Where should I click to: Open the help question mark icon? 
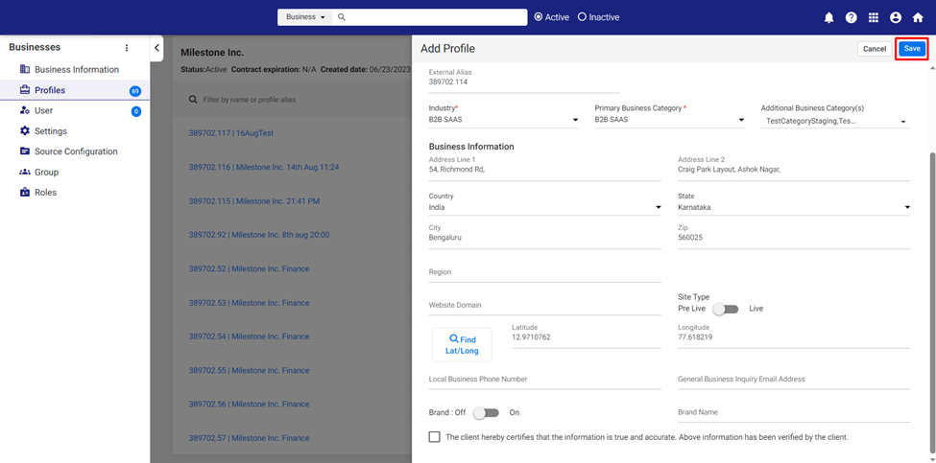(x=852, y=18)
